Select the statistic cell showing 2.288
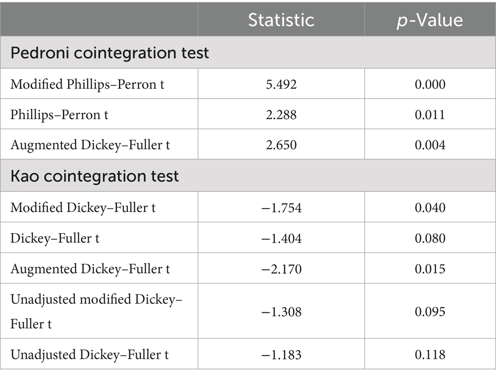This screenshot has width=496, height=378. pos(281,115)
